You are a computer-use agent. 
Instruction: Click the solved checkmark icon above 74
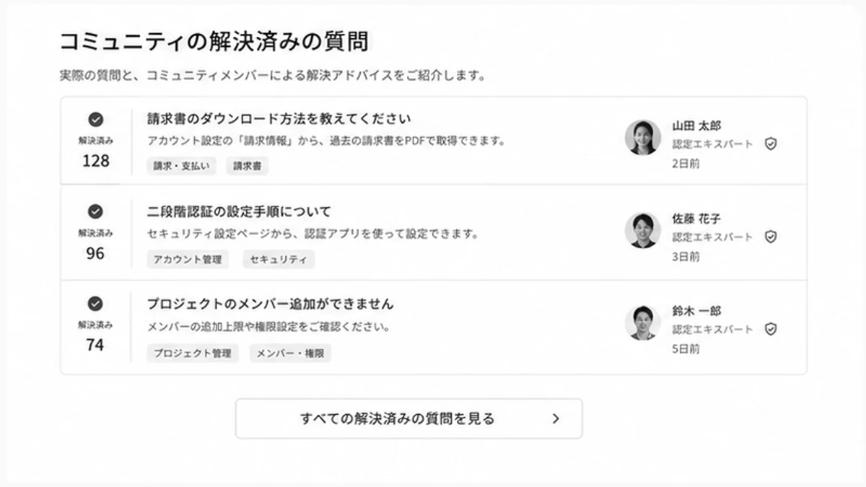click(x=95, y=304)
